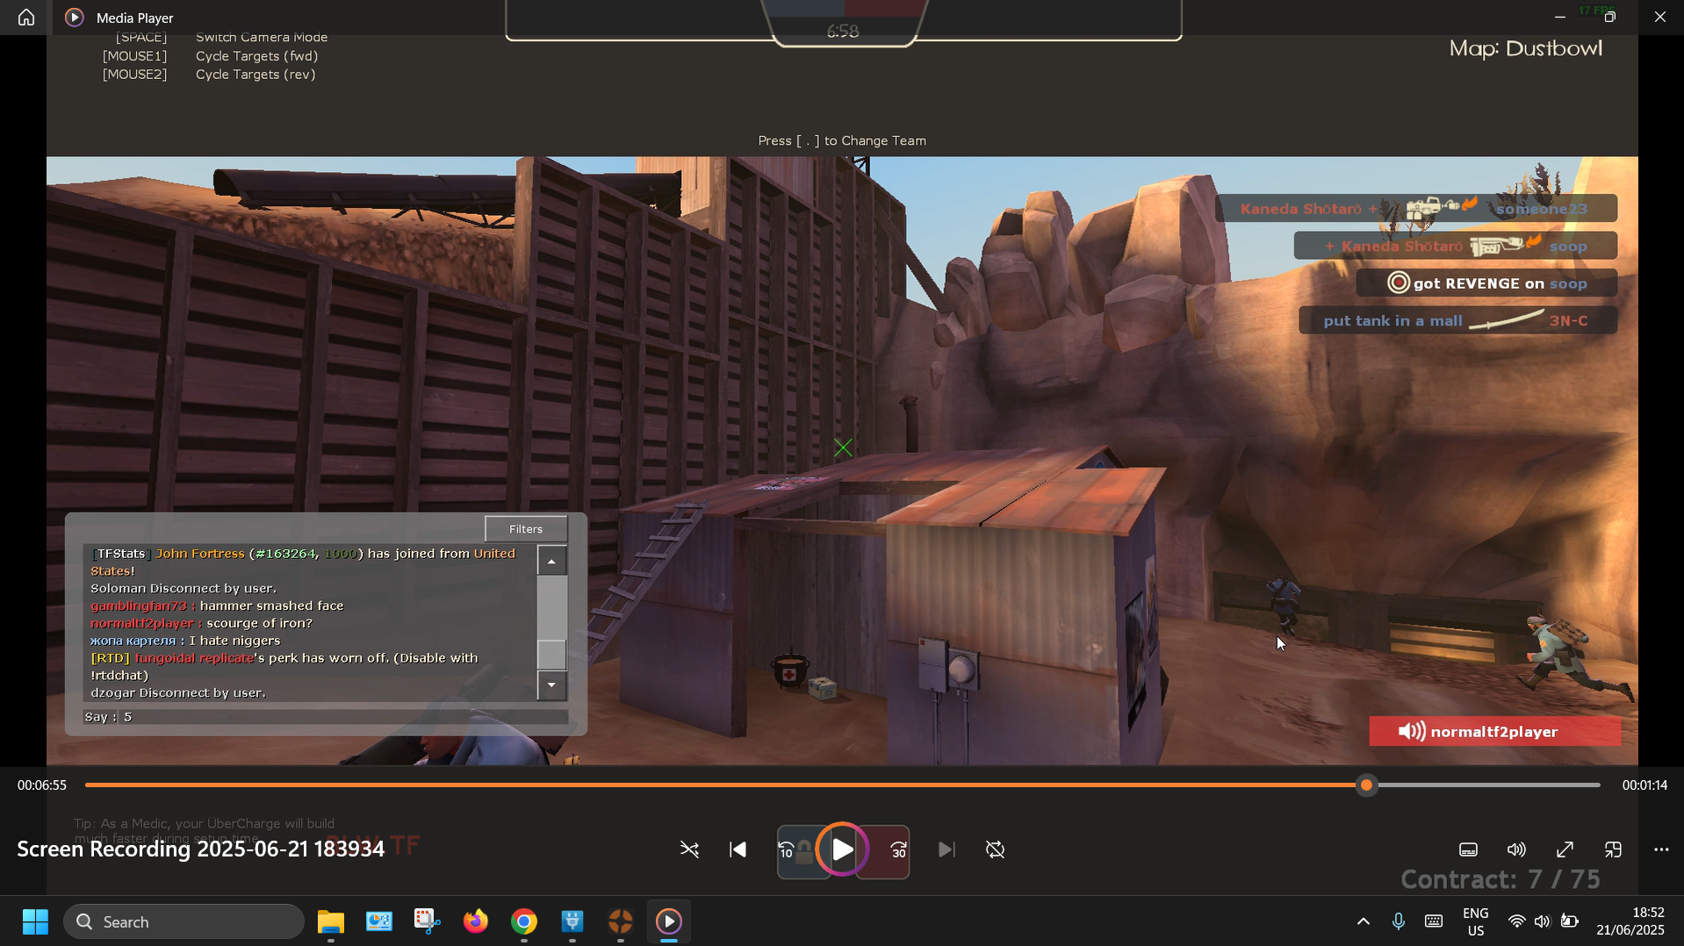Viewport: 1684px width, 946px height.
Task: Click 'Screen Recording 2025-06-21 183934' title
Action: 201,849
